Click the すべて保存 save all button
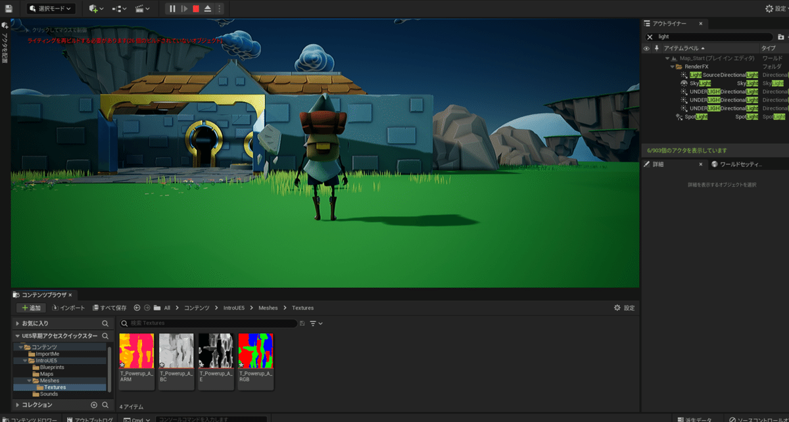The height and width of the screenshot is (422, 789). 109,308
